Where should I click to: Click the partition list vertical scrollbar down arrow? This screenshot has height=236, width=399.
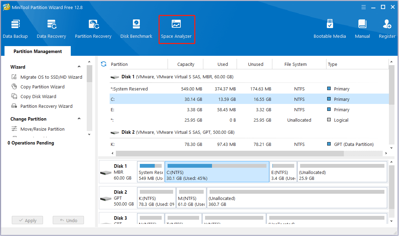[x=391, y=148]
